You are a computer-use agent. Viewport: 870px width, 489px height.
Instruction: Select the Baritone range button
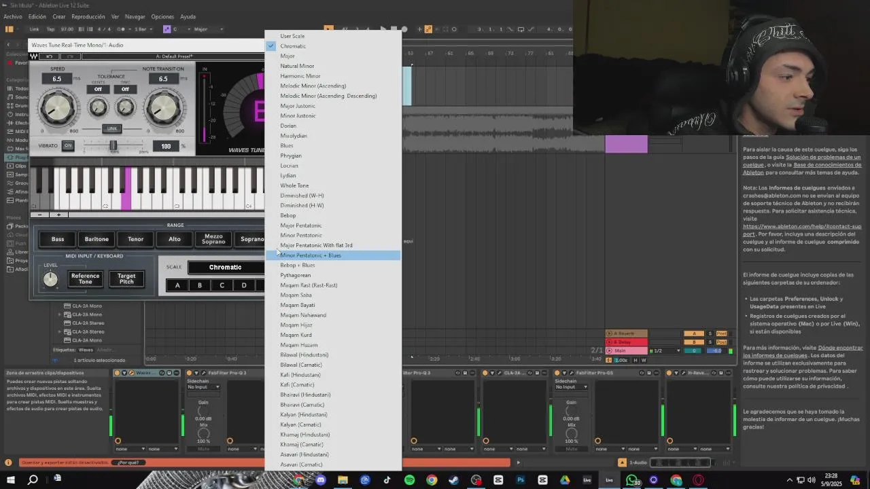(x=97, y=239)
